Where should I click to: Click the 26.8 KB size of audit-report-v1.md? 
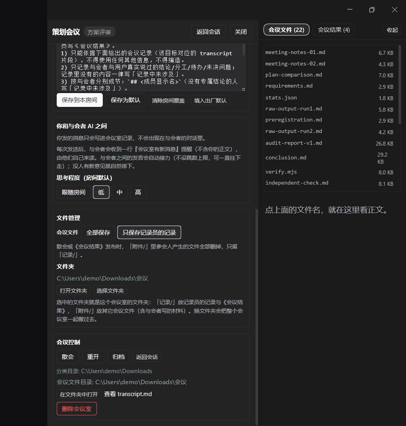[x=384, y=144]
